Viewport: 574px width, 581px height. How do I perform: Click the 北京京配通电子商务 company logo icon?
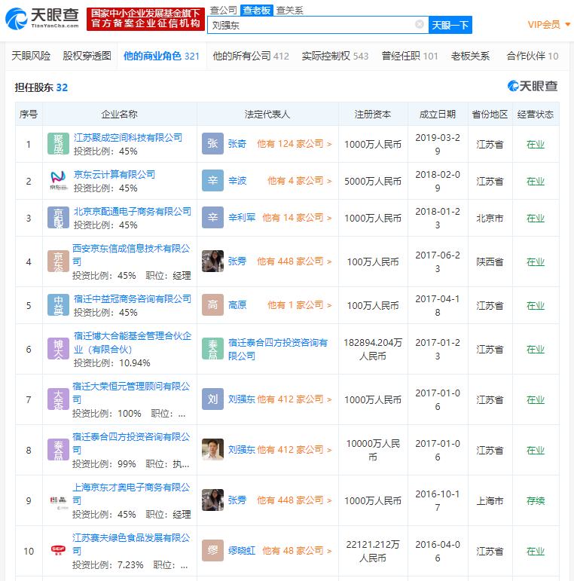[x=58, y=218]
